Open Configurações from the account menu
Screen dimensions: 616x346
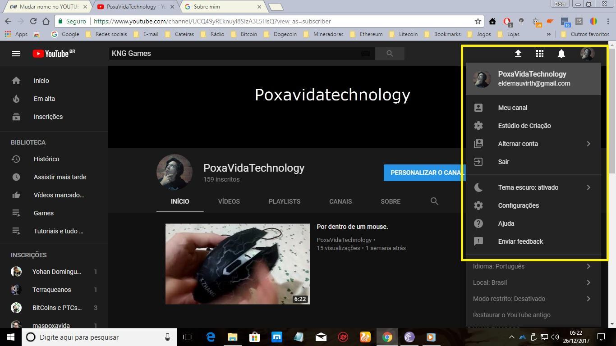(x=533, y=205)
